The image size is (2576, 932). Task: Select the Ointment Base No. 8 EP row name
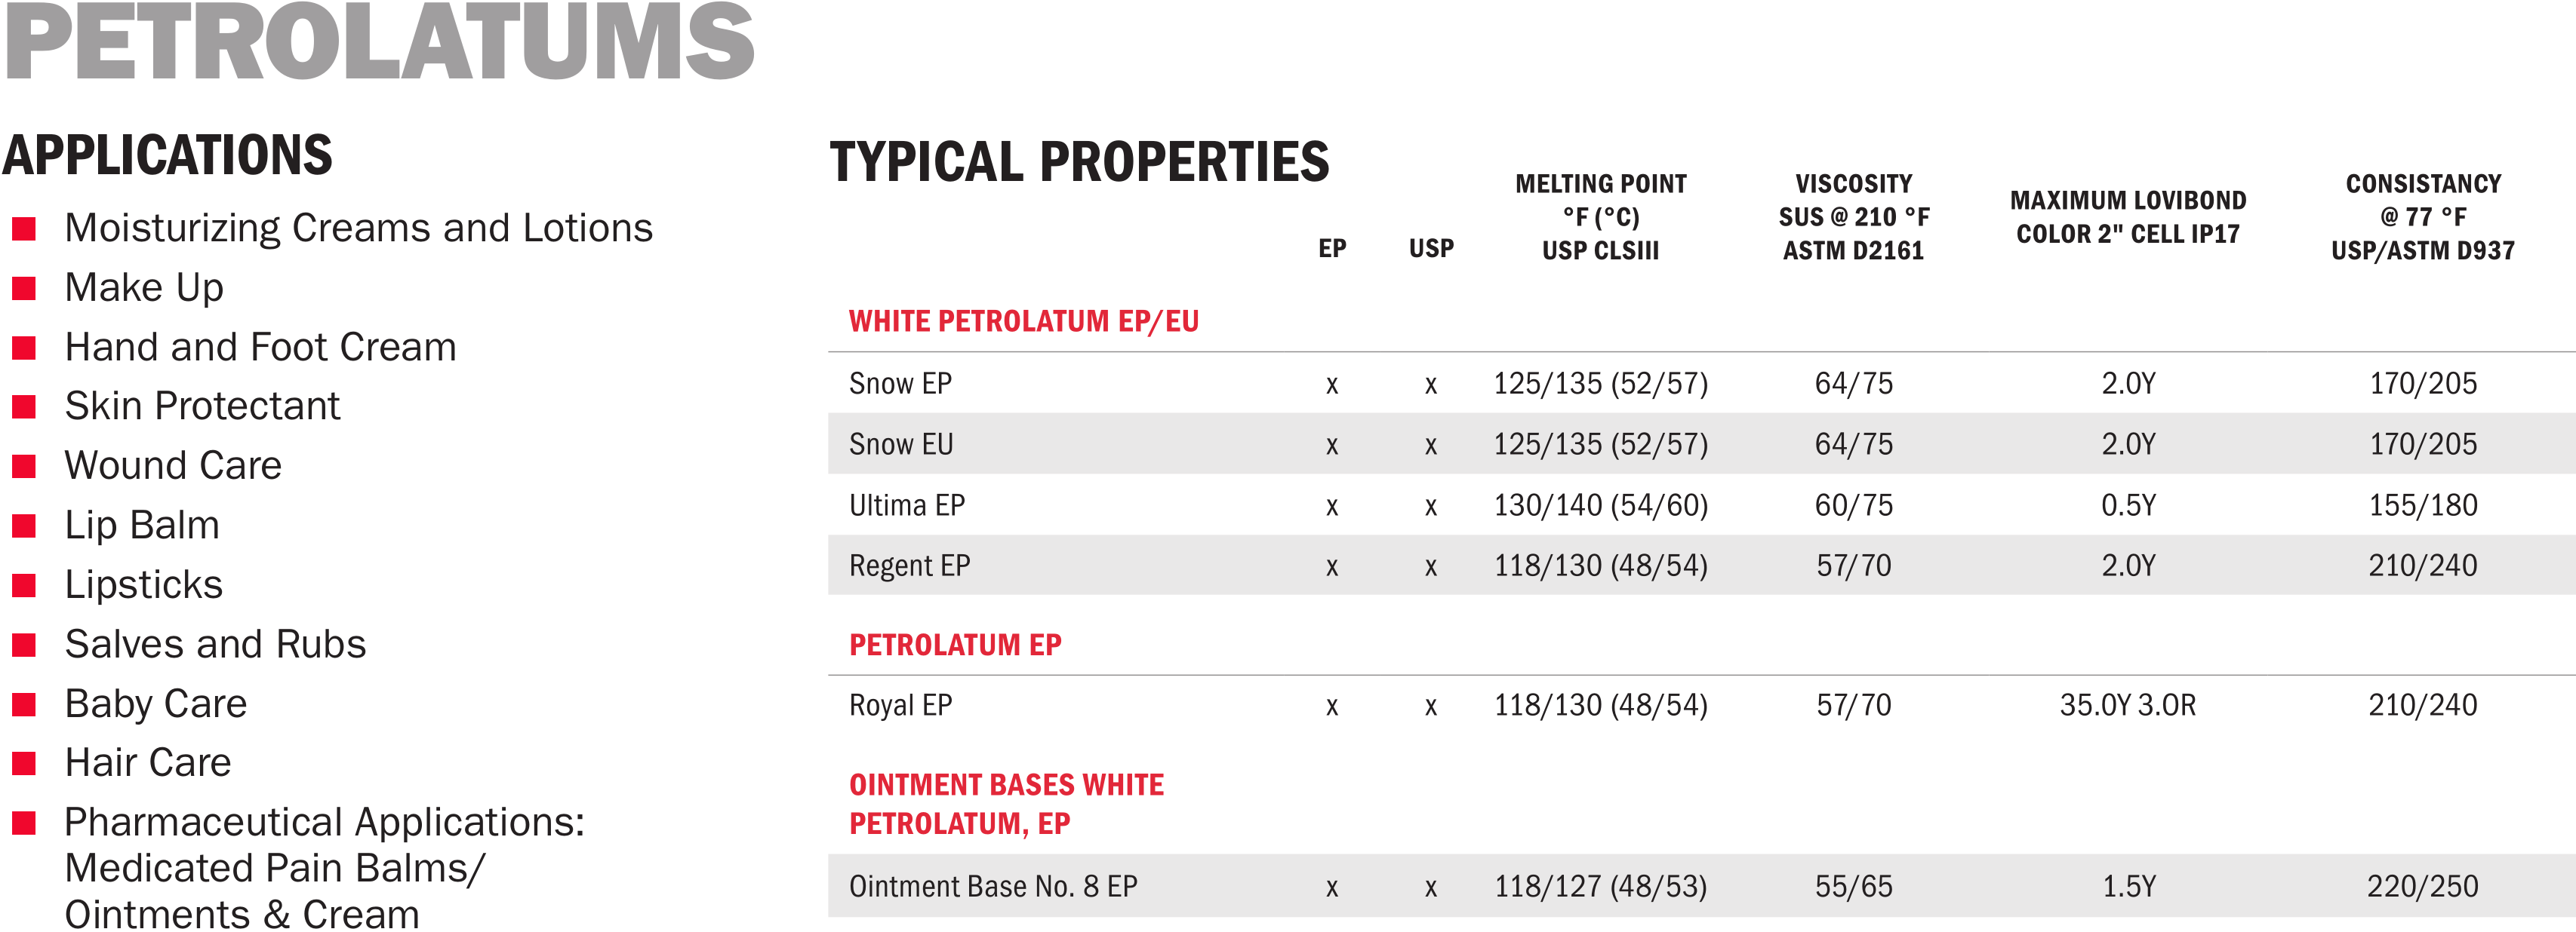993,886
